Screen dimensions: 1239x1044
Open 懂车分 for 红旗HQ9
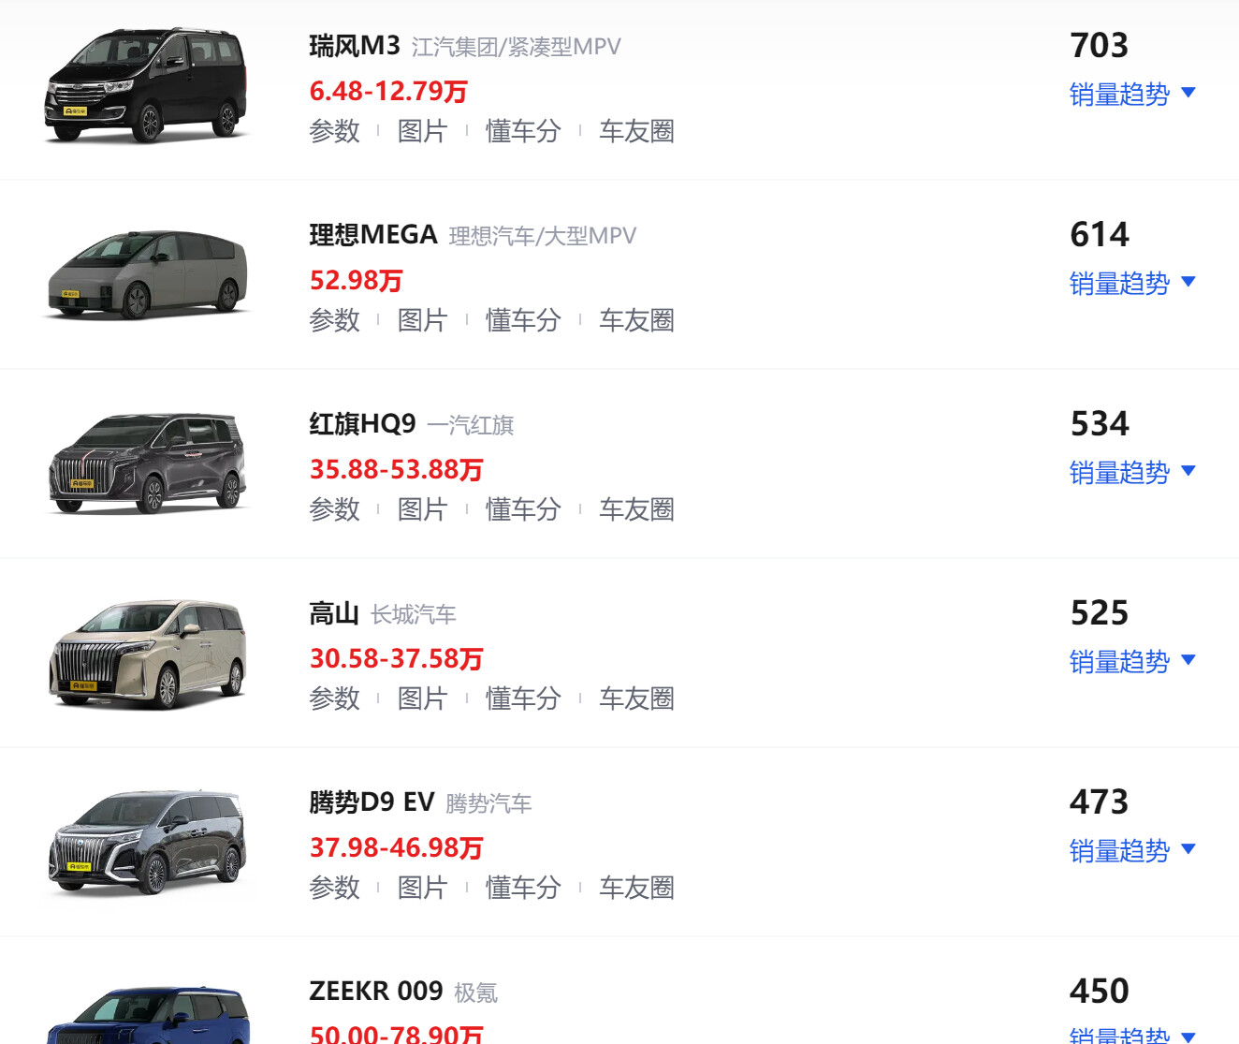pyautogui.click(x=522, y=509)
